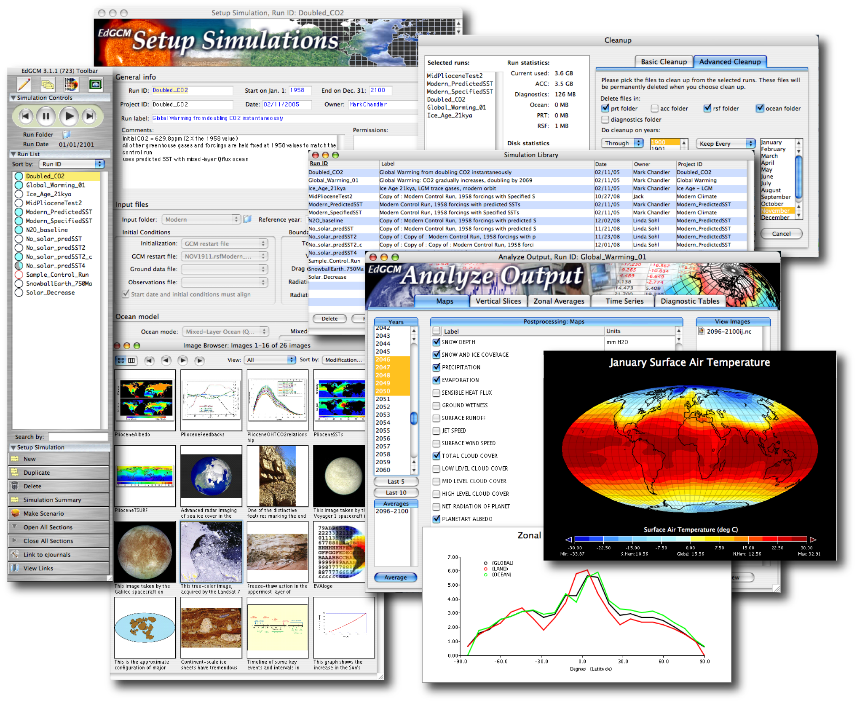Click the Make Scenario icon in toolbar

(16, 513)
